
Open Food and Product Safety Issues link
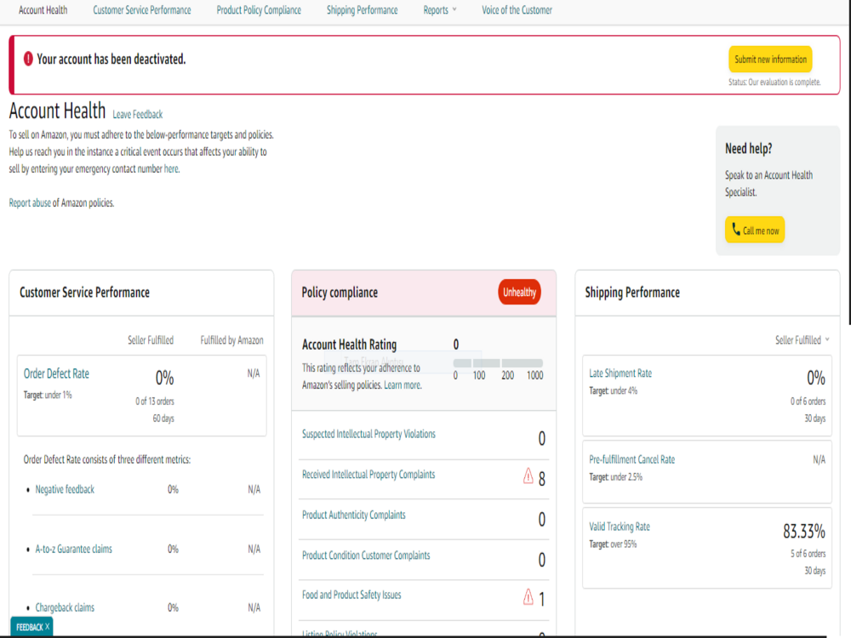click(351, 595)
